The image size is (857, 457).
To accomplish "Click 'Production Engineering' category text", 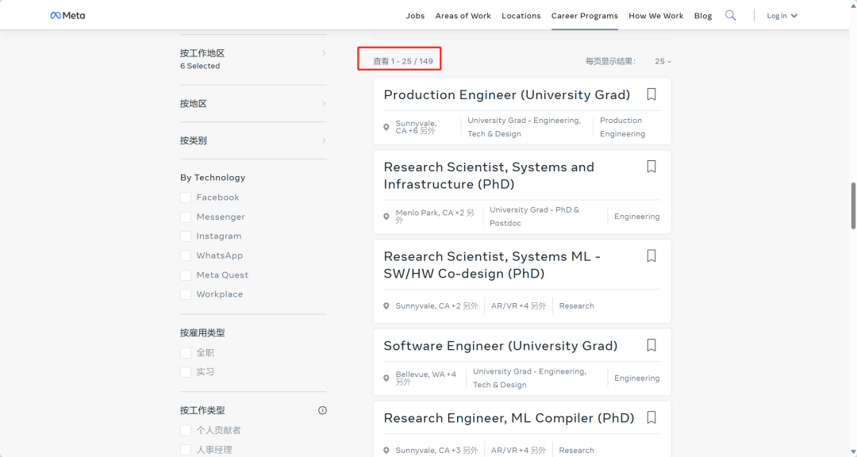I will (x=622, y=127).
